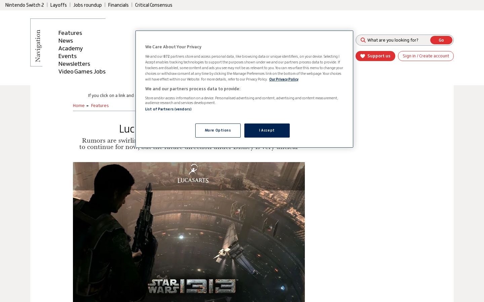Open More Options for privacy settings
Screen dimensions: 484x302
[x=218, y=131]
